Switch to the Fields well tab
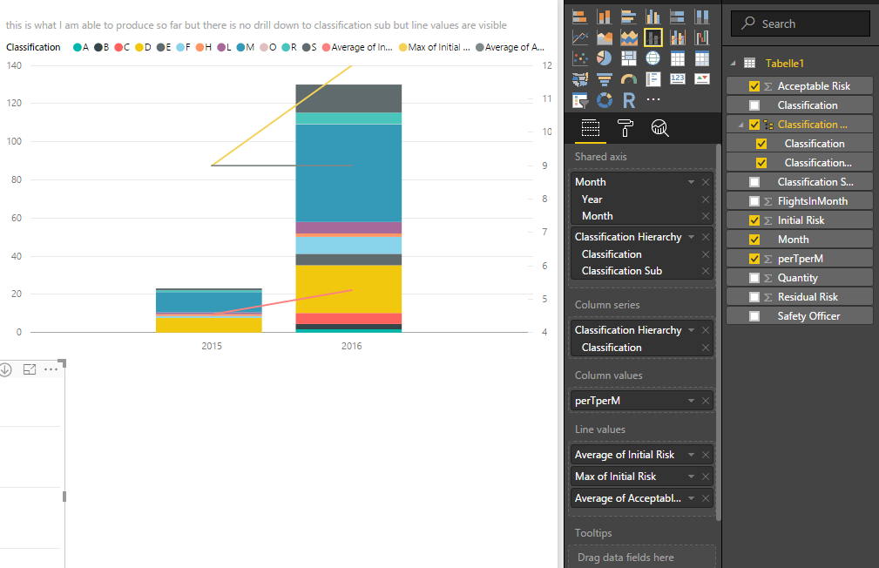Image resolution: width=879 pixels, height=568 pixels. (591, 128)
